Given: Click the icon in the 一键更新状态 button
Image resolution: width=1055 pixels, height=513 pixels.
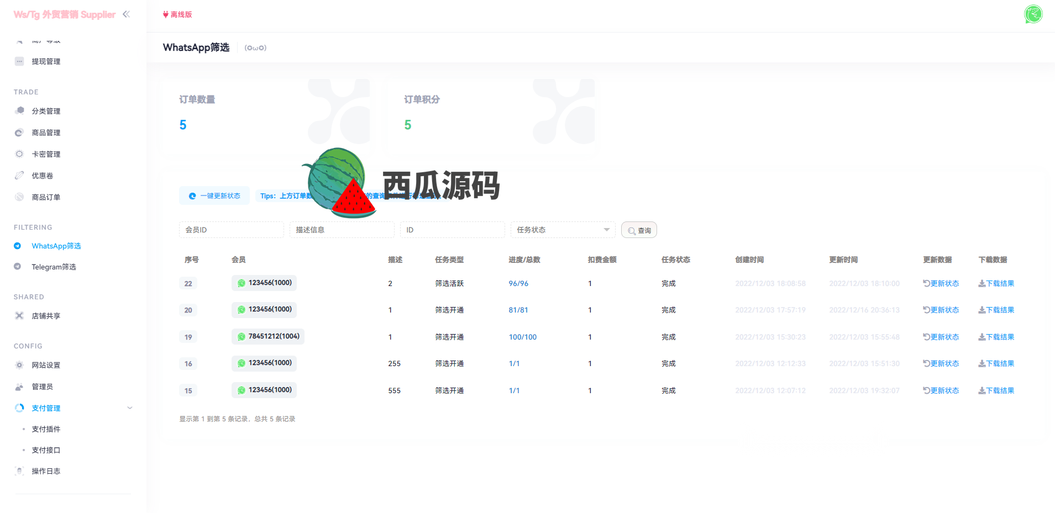Looking at the screenshot, I should (192, 196).
